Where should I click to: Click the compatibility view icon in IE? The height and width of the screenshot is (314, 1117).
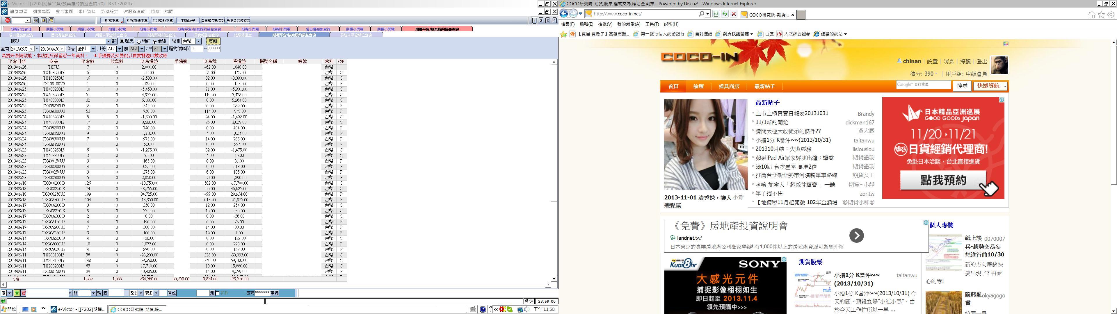coord(716,14)
